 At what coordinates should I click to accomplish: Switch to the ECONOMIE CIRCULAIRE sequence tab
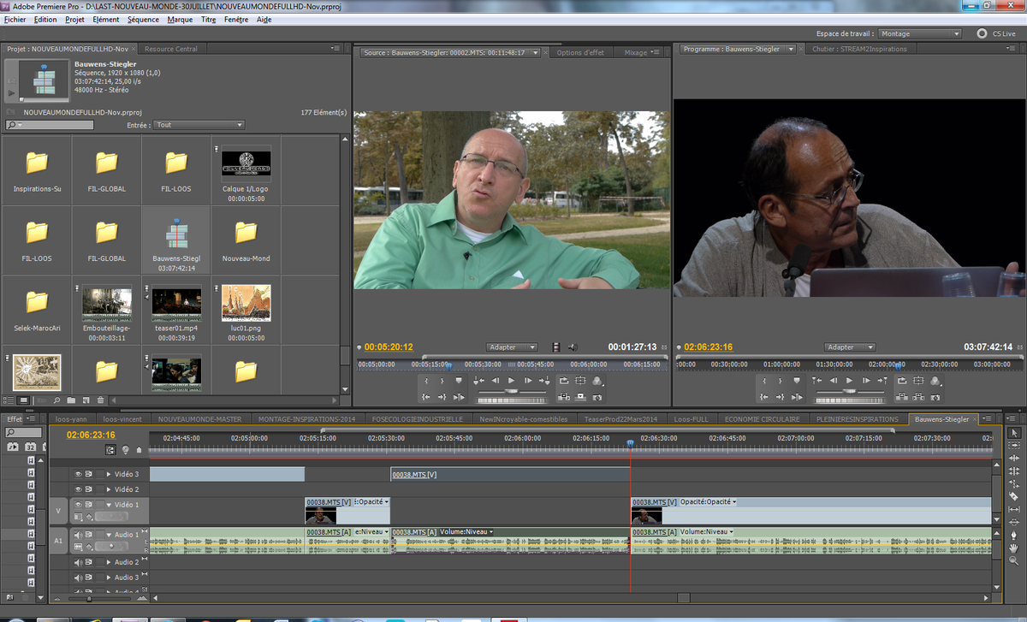coord(762,419)
